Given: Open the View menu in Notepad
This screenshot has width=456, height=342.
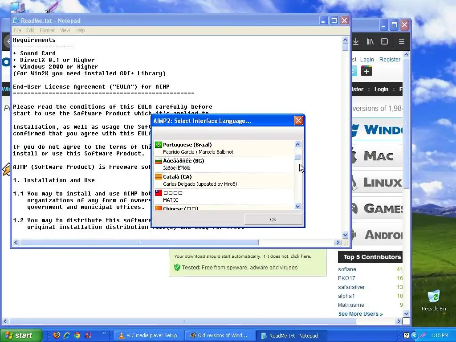Looking at the screenshot, I should pyautogui.click(x=65, y=30).
